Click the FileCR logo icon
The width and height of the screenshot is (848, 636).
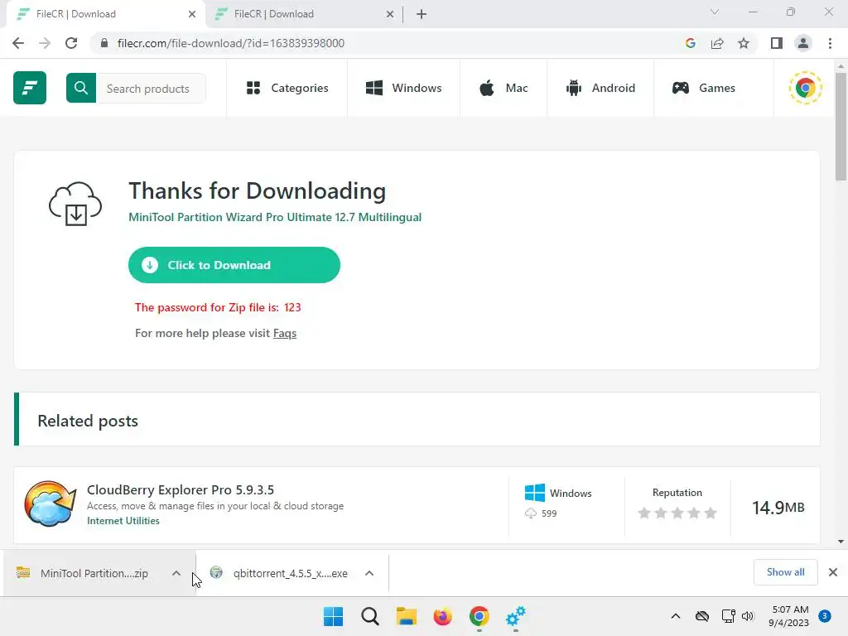tap(30, 88)
